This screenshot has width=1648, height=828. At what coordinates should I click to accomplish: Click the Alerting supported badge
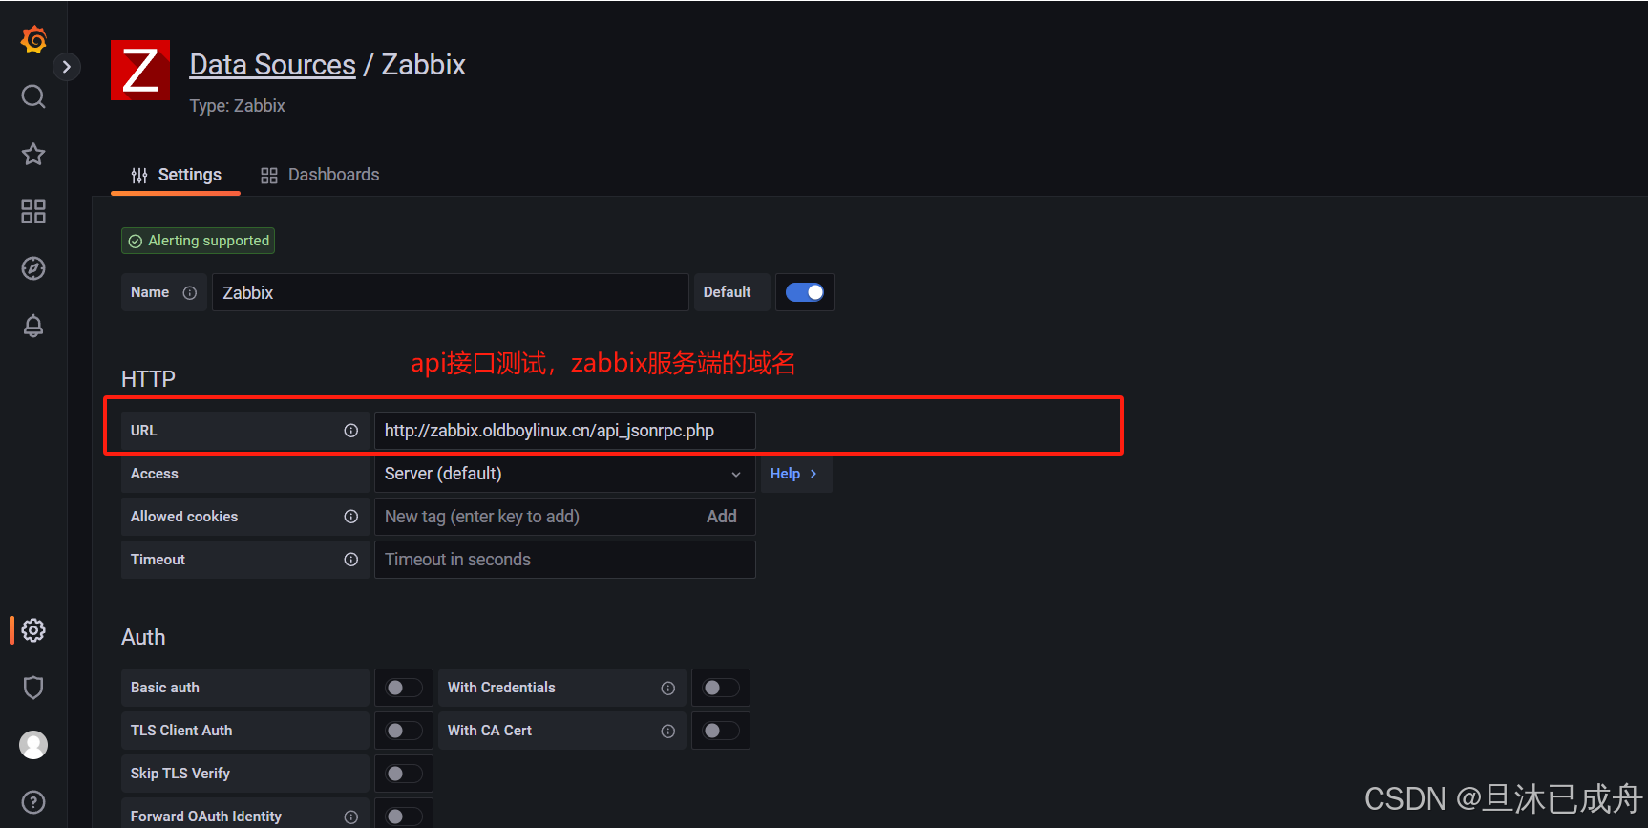[198, 241]
